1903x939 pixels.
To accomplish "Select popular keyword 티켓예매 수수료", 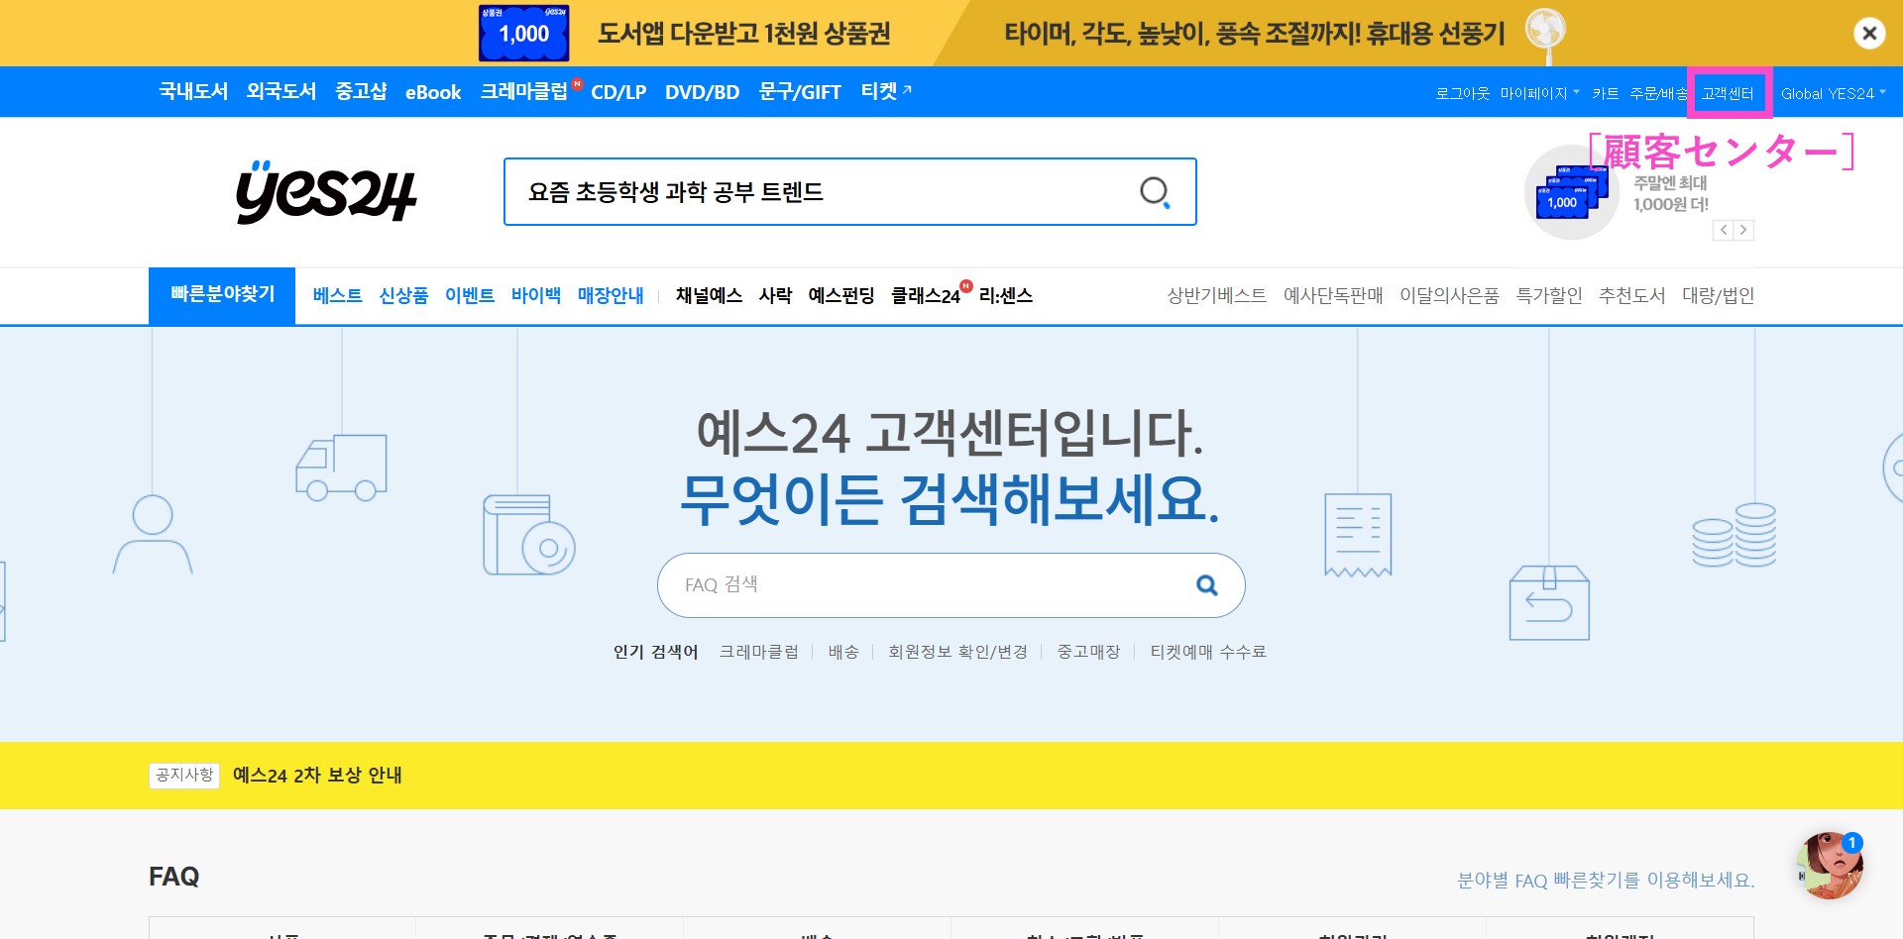I will pyautogui.click(x=1208, y=652).
